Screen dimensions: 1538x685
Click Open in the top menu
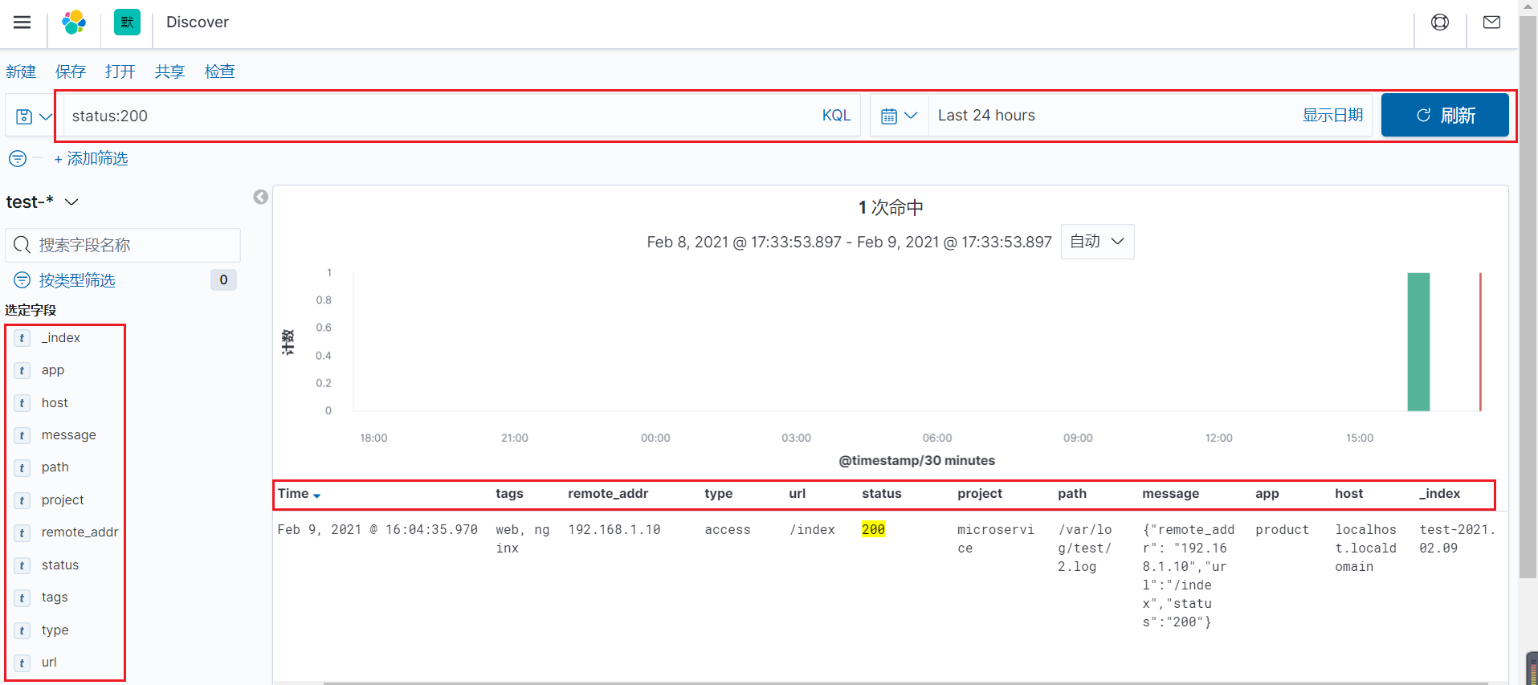(x=120, y=71)
